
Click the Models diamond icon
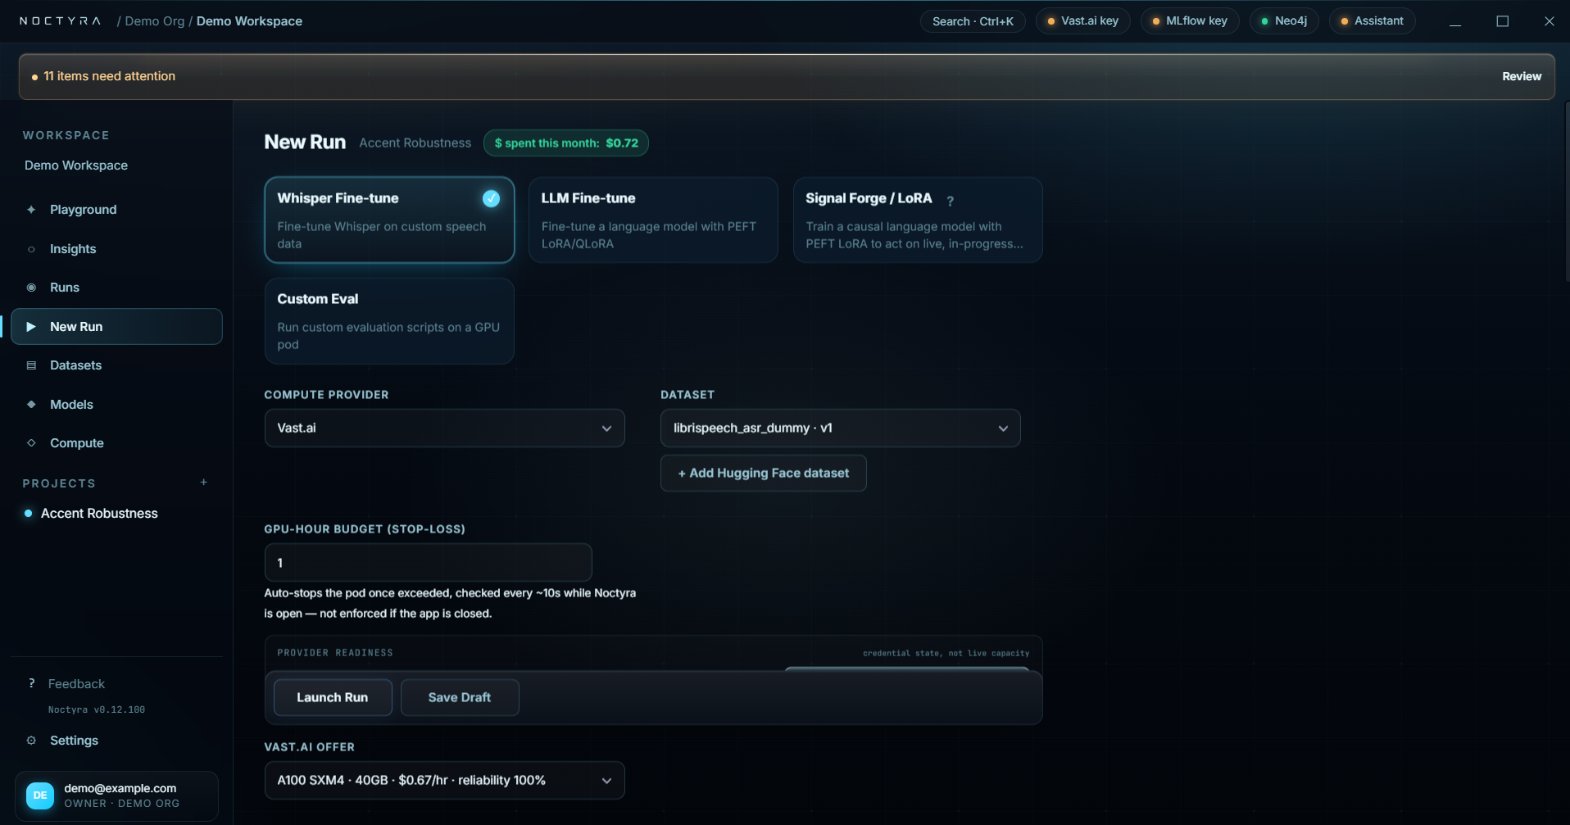[x=31, y=405]
